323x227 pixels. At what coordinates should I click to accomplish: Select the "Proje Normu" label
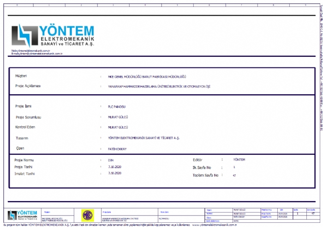coord(24,160)
